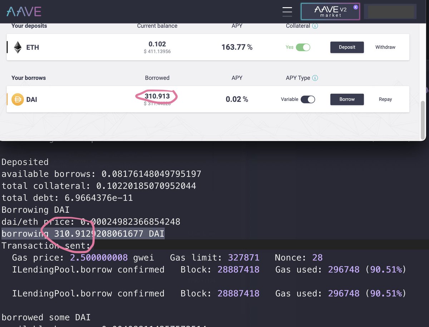
Task: Click the APY Type info icon
Action: [x=315, y=78]
